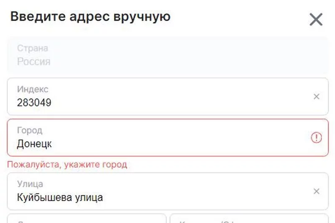Screen dimensions: 335x223
Task: Click the disabled Страна field
Action: coord(167,55)
